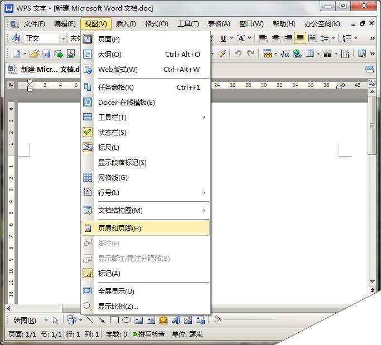
Task: Insert picture from drawing toolbar
Action: 188,320
